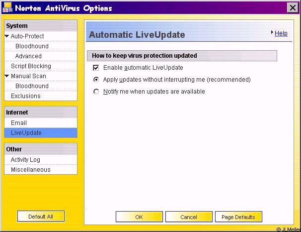Collapse the Manual Scan tree arrow
The image size is (301, 232).
pyautogui.click(x=7, y=76)
